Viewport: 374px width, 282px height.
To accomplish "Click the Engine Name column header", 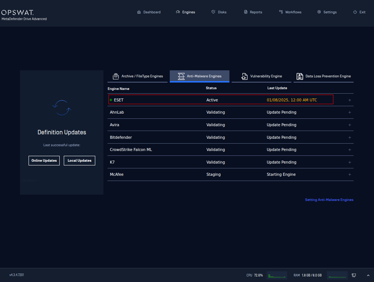I will 118,88.
